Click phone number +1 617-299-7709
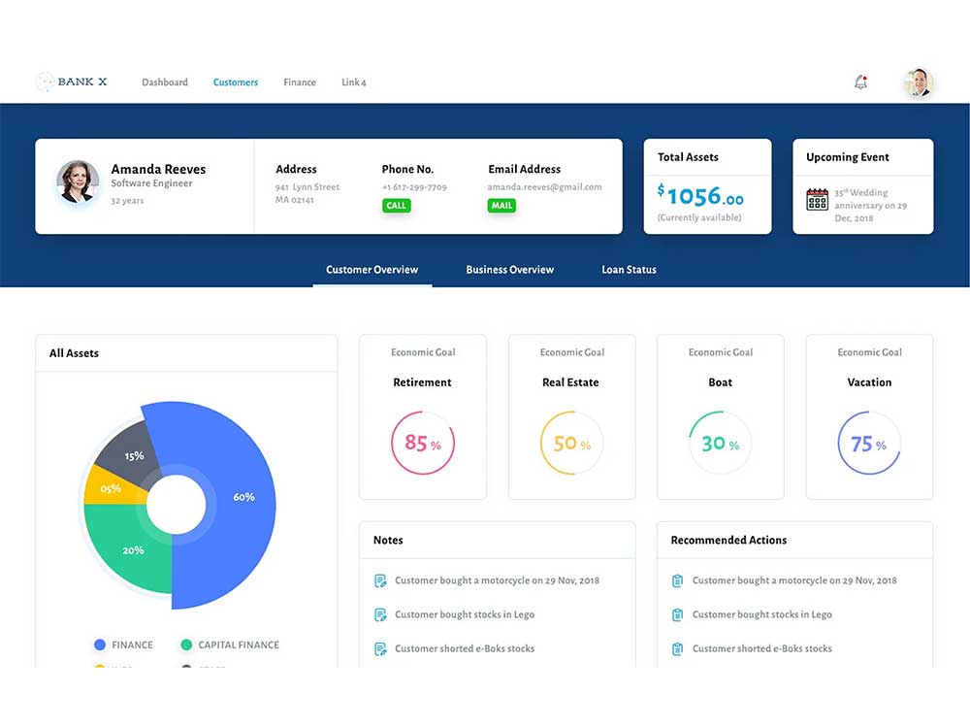 [414, 187]
